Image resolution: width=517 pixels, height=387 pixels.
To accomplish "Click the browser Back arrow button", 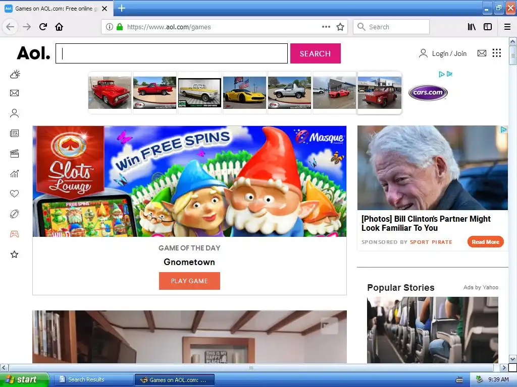I will tap(10, 27).
